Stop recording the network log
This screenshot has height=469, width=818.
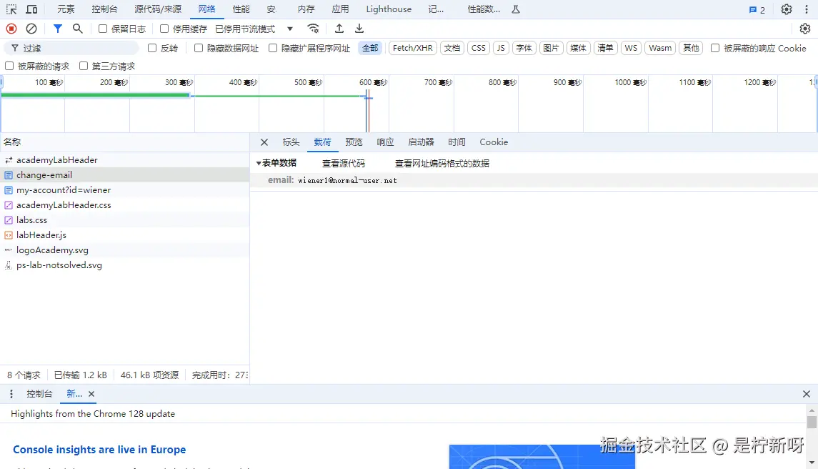(11, 29)
